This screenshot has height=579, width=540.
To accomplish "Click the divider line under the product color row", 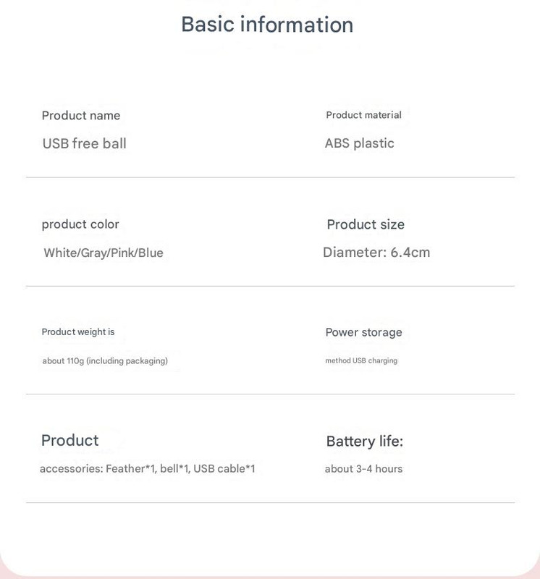I will coord(270,286).
